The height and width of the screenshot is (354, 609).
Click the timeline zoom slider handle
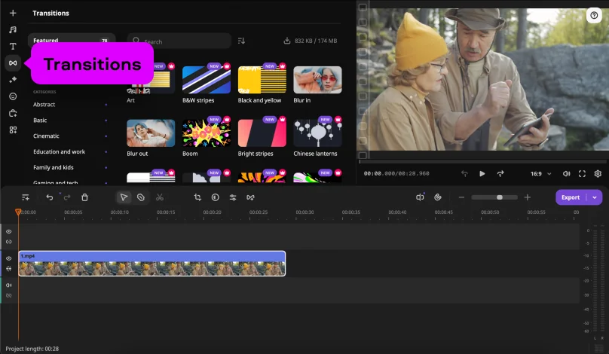(499, 197)
